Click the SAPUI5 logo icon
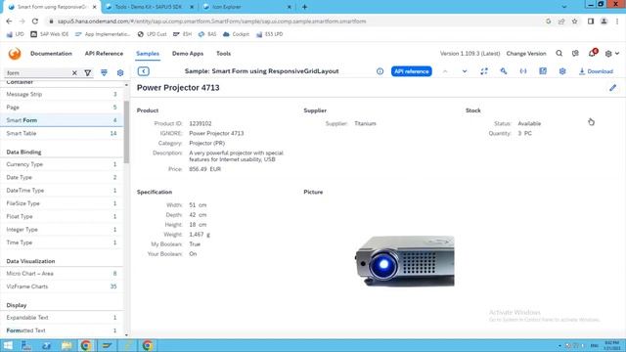The width and height of the screenshot is (626, 352). coord(15,54)
